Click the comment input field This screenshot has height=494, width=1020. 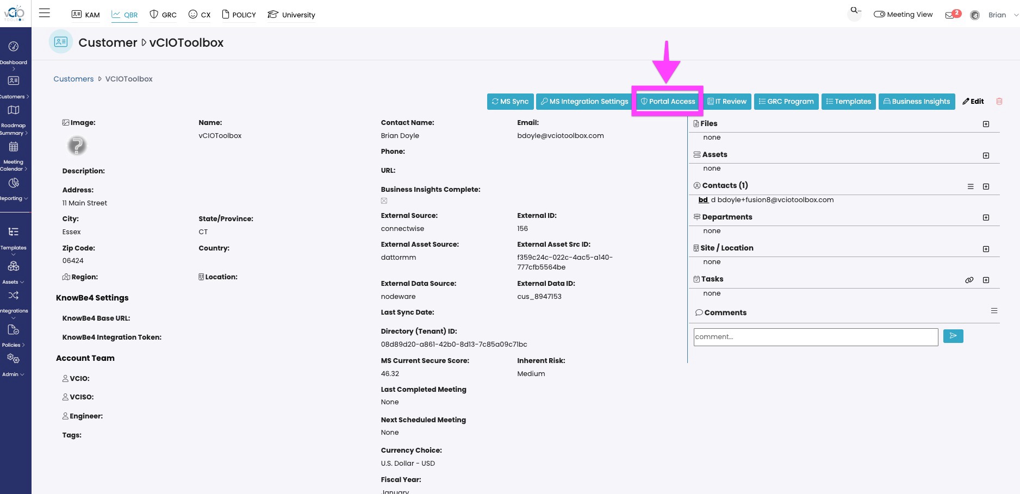point(816,337)
